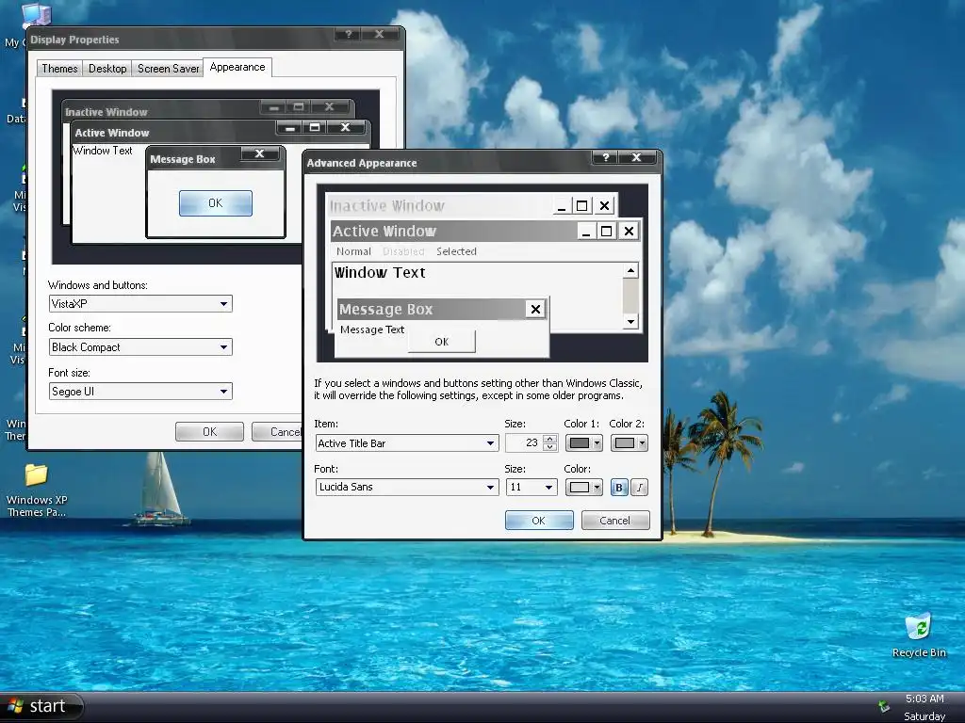This screenshot has width=965, height=723.
Task: Click Message Text in Advanced preview
Action: coord(372,329)
